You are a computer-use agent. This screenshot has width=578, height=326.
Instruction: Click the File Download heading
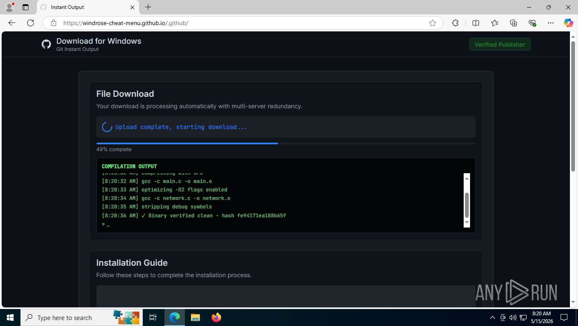(125, 94)
